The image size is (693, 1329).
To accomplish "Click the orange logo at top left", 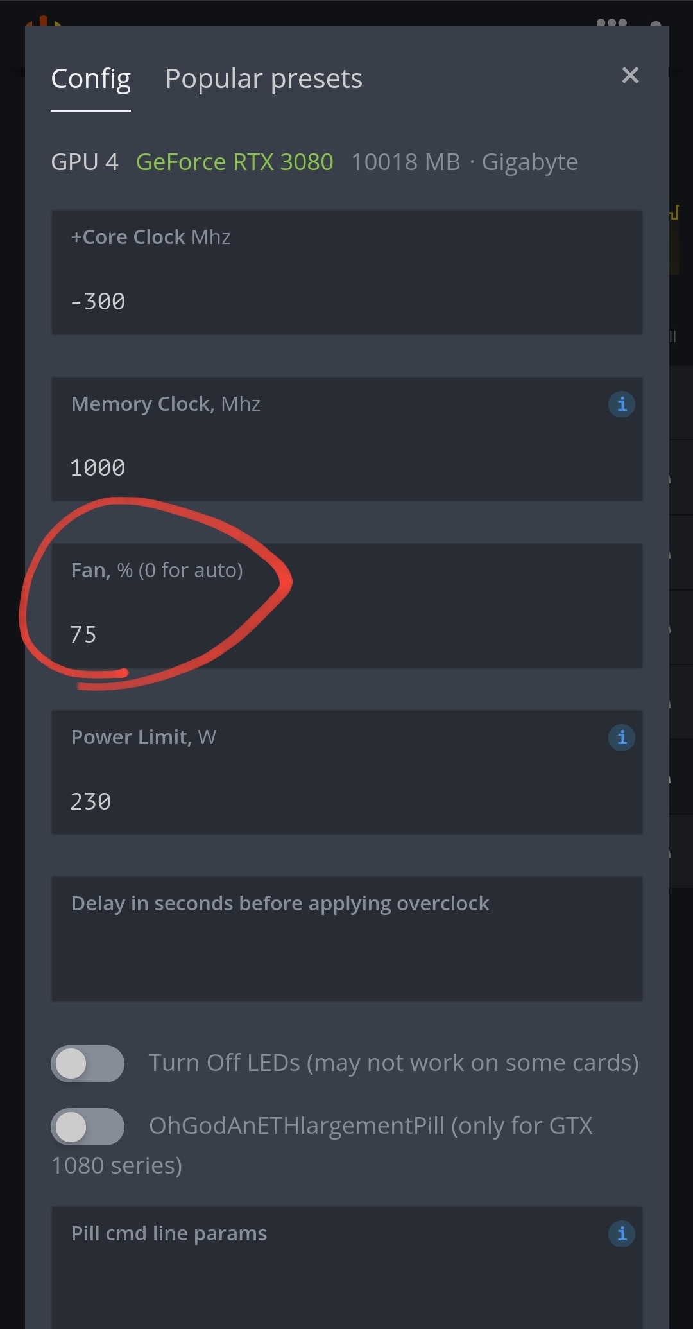I will tap(44, 21).
